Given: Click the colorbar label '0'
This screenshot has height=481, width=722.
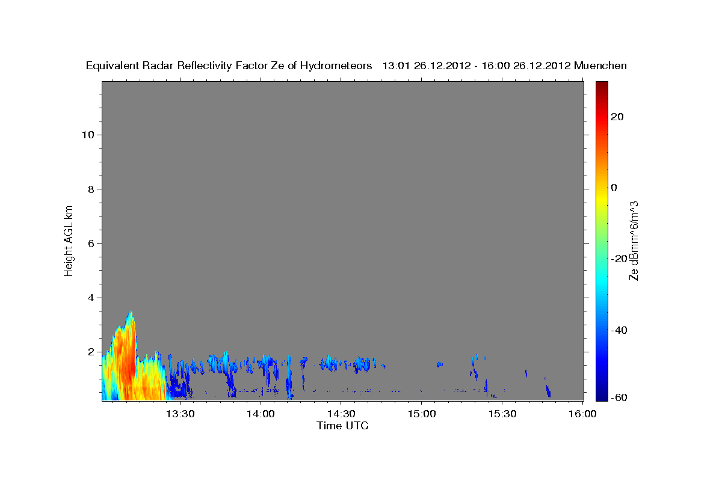Looking at the screenshot, I should tap(614, 188).
